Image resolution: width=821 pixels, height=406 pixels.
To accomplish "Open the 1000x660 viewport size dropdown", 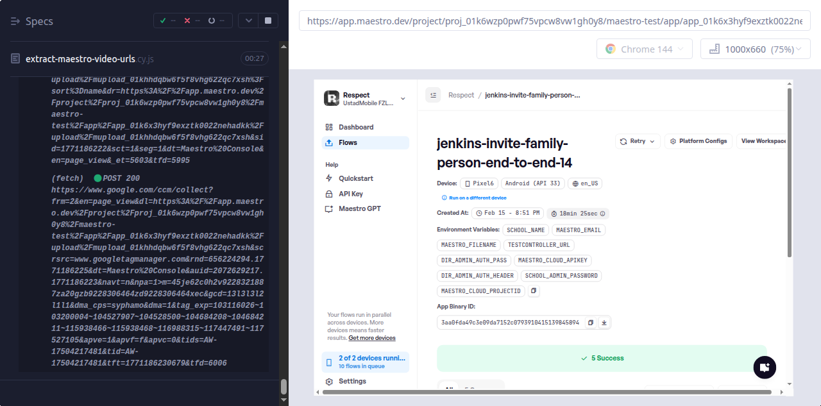I will click(x=755, y=49).
